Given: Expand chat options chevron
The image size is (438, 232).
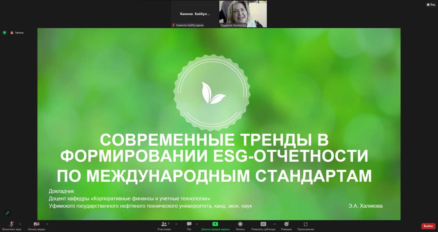Looking at the screenshot, I should click(x=197, y=224).
